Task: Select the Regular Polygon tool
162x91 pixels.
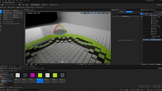Action: coord(8,13)
